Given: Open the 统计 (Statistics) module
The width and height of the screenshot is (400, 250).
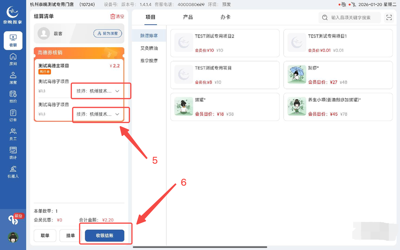Looking at the screenshot, I should [x=13, y=152].
